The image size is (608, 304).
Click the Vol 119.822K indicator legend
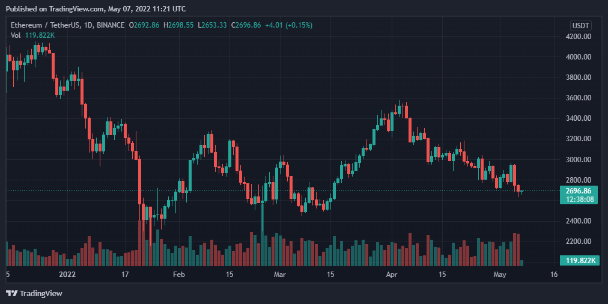32,35
